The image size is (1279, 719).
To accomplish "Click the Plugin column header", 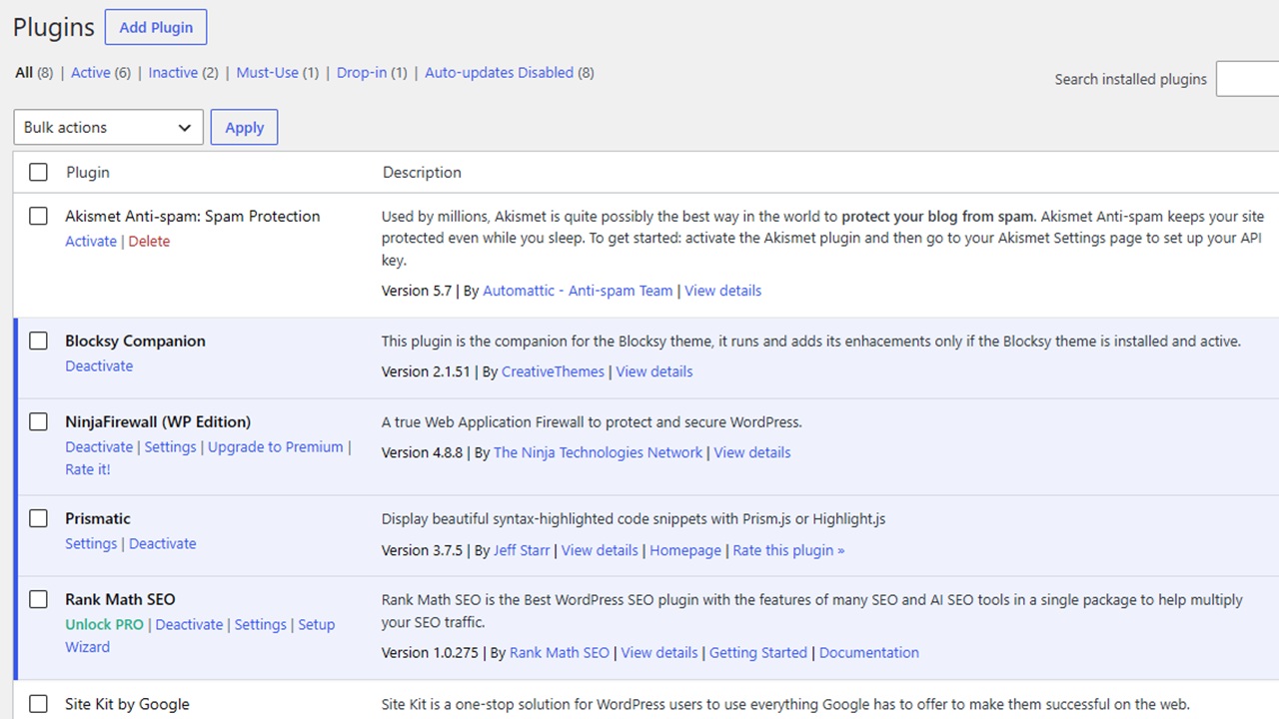I will [88, 172].
